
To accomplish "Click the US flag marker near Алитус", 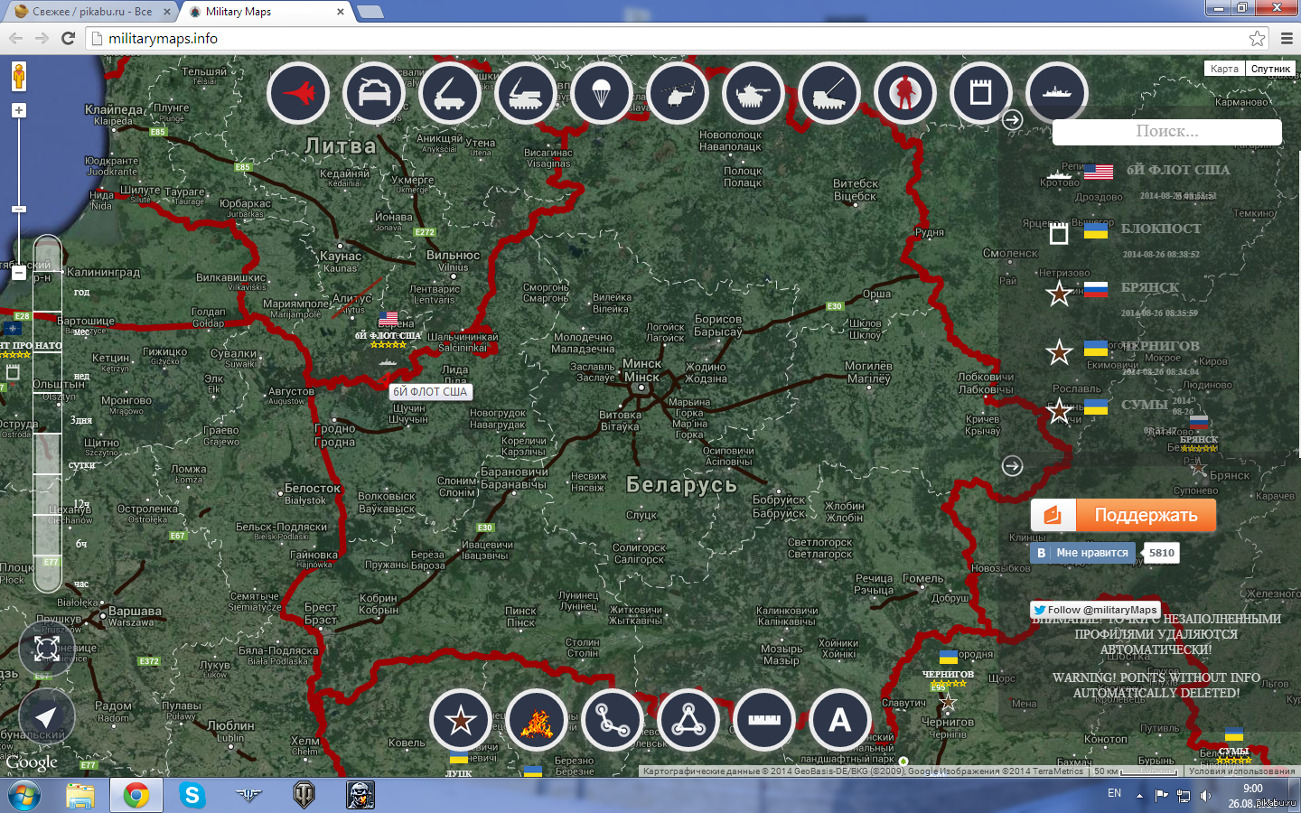I will coord(388,320).
